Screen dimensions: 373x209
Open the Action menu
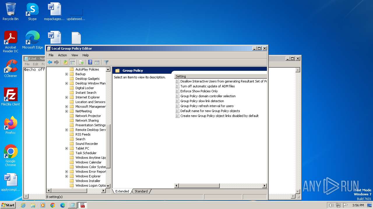(62, 55)
